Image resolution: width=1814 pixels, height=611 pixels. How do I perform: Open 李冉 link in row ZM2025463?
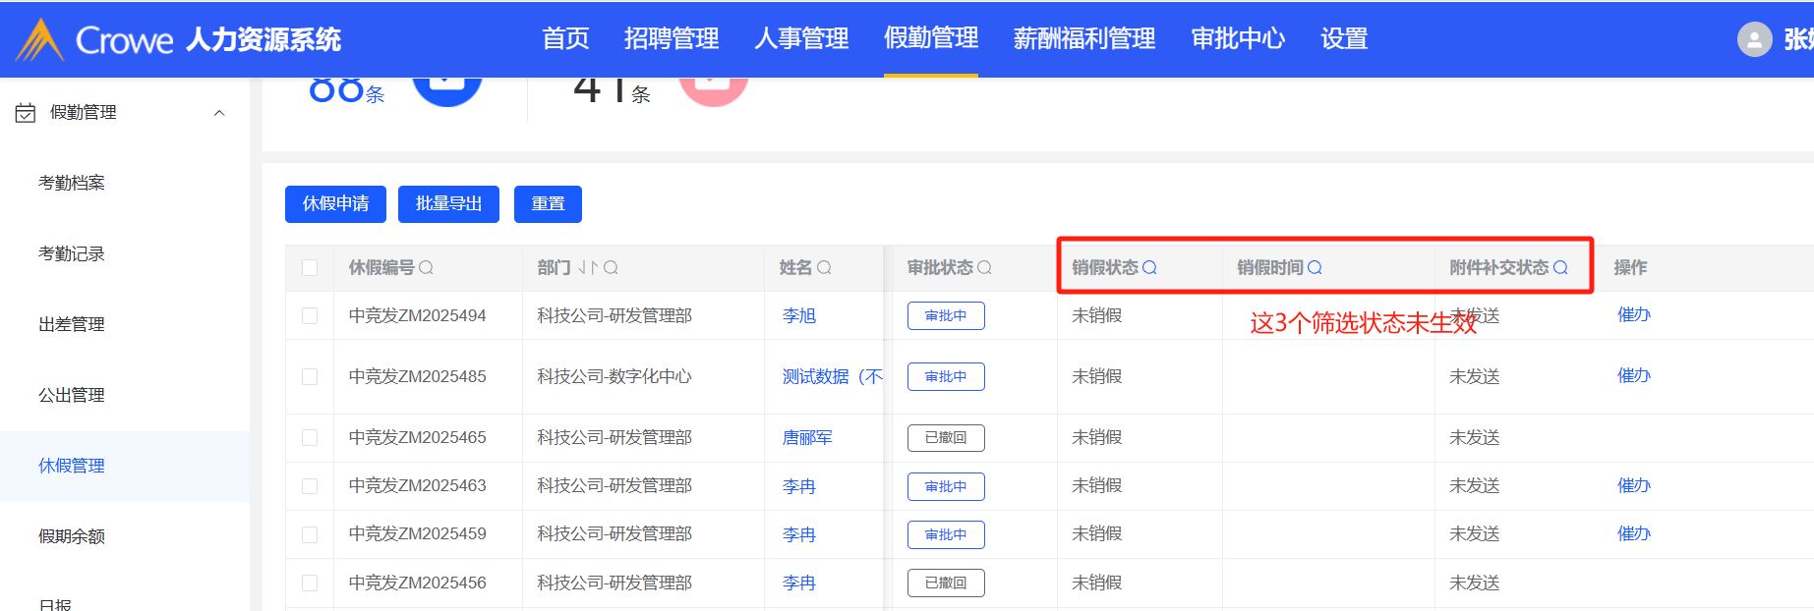click(x=799, y=486)
